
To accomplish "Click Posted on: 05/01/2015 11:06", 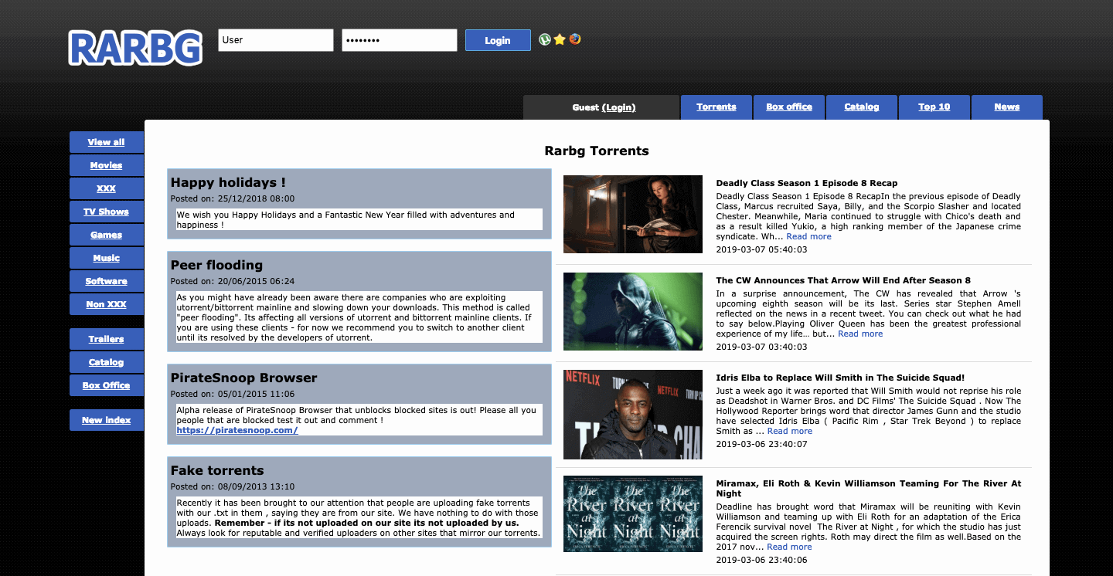I will click(233, 394).
